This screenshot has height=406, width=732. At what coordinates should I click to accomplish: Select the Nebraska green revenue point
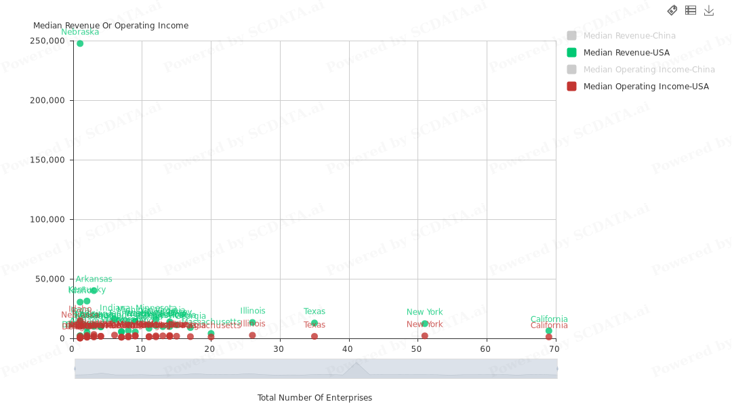80,43
